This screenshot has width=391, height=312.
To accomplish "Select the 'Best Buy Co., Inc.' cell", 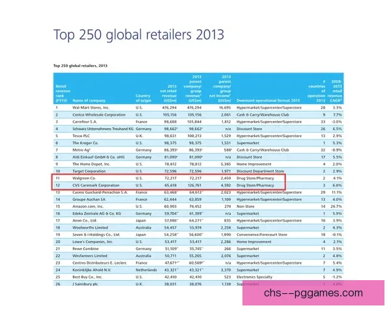I will coord(87,277).
